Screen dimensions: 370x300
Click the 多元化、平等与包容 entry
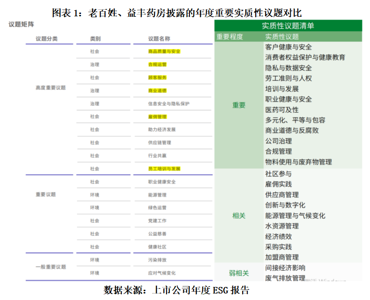click(295, 120)
